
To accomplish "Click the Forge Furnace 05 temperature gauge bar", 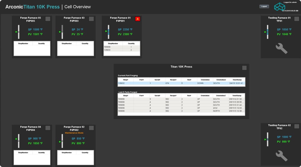I will click(19, 32).
